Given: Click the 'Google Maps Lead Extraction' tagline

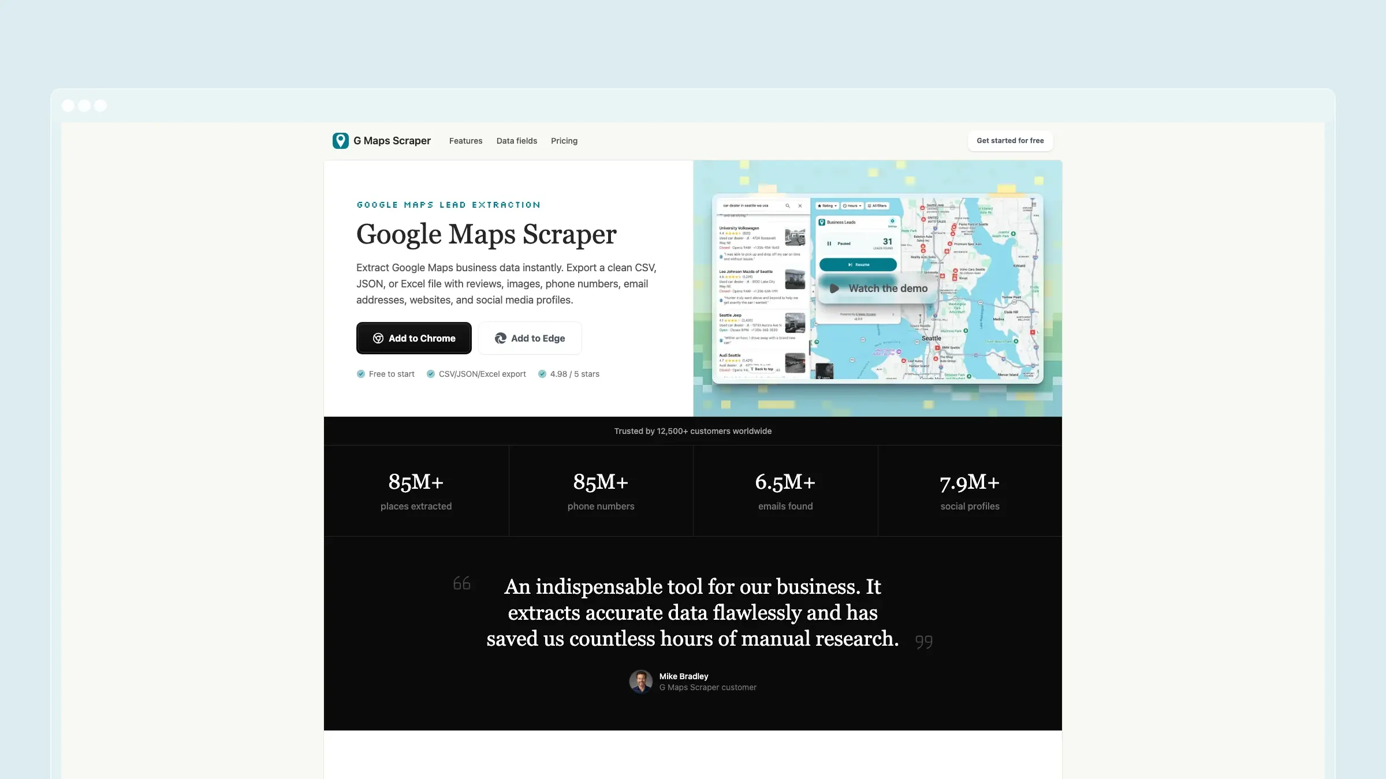Looking at the screenshot, I should (449, 205).
